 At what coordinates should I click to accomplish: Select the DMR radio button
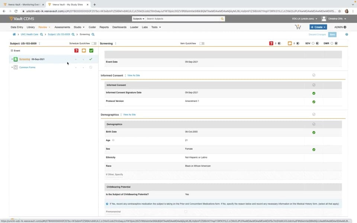(x=332, y=43)
